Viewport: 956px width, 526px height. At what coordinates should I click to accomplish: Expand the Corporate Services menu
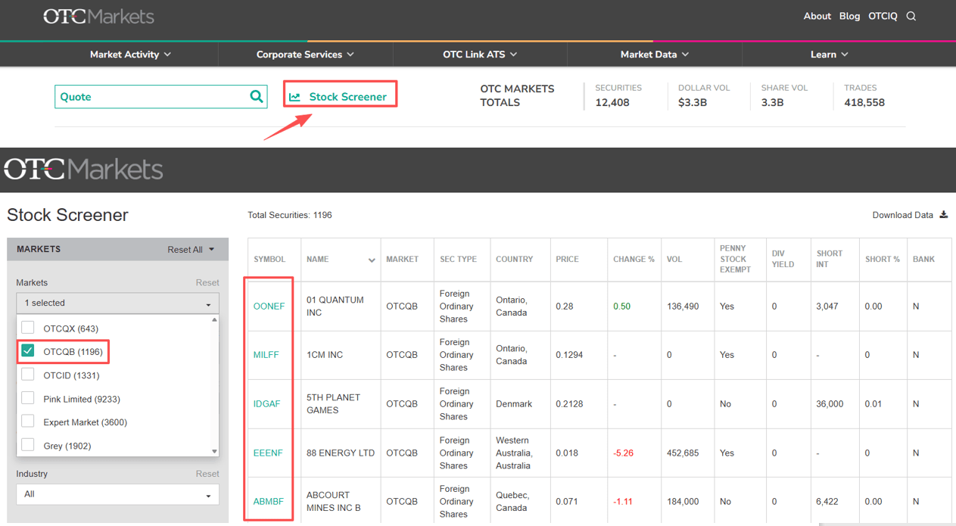point(305,54)
